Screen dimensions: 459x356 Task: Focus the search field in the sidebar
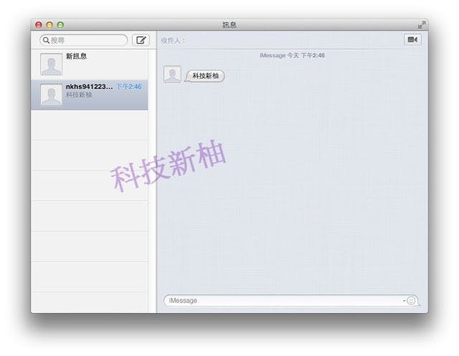pos(84,40)
